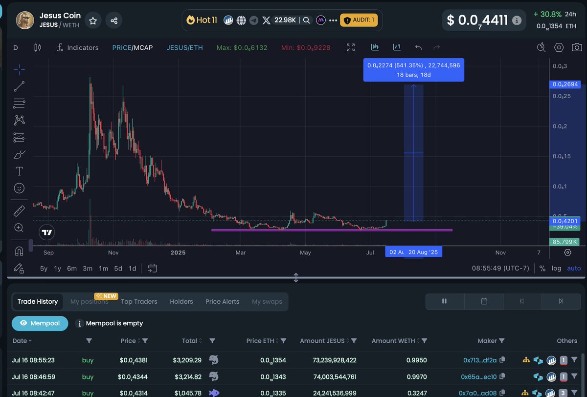This screenshot has height=397, width=587.
Task: Pause the live trade feed
Action: pos(445,301)
